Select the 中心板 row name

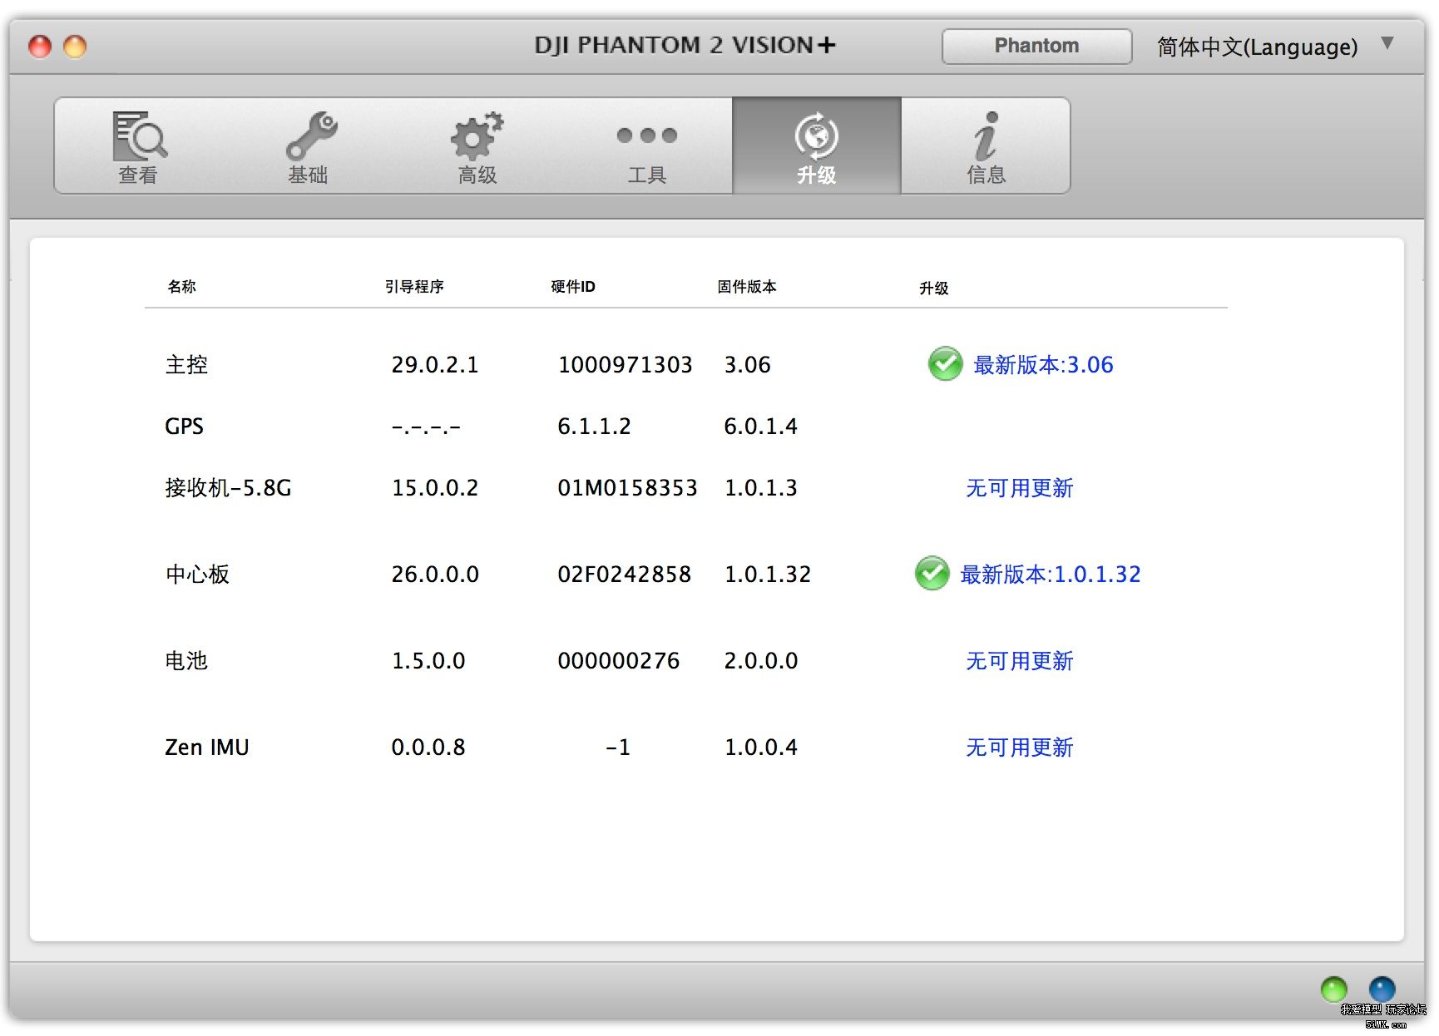tap(197, 574)
